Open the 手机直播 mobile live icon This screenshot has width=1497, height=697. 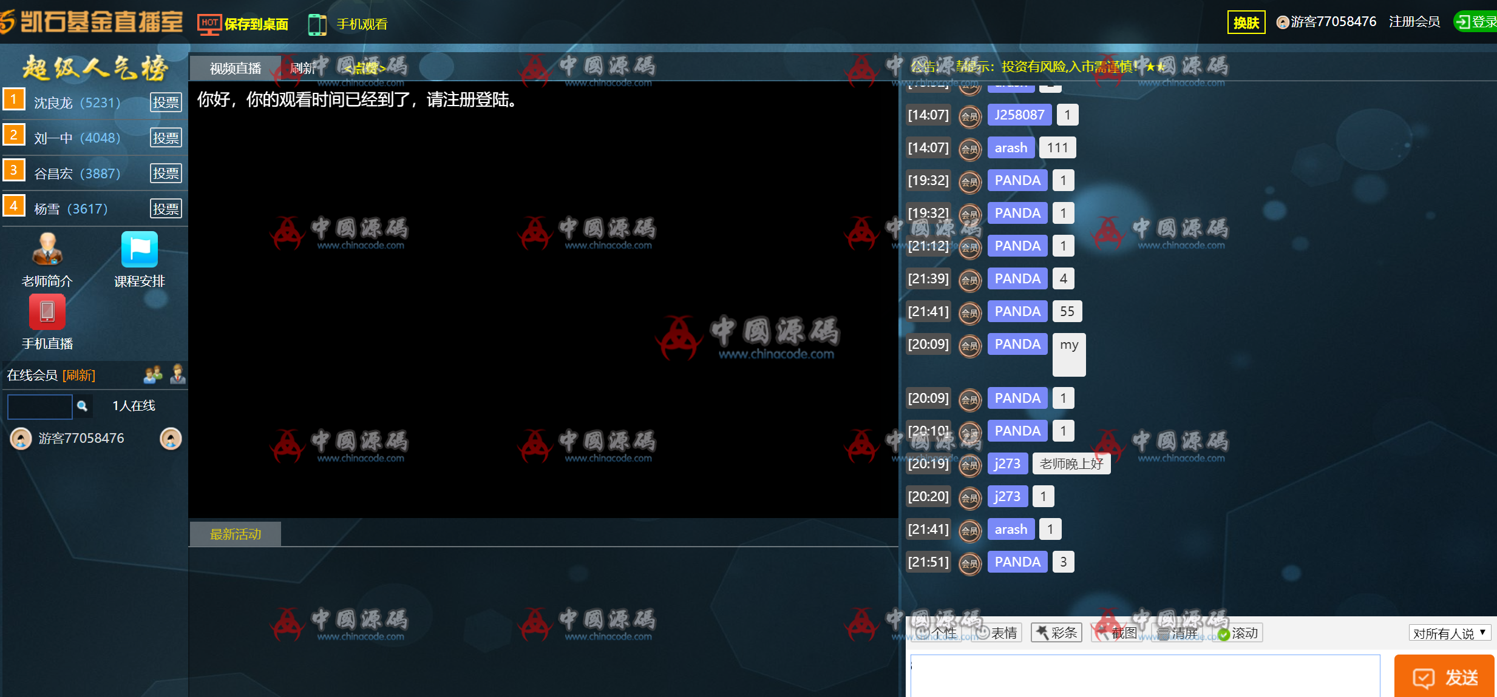pos(47,312)
